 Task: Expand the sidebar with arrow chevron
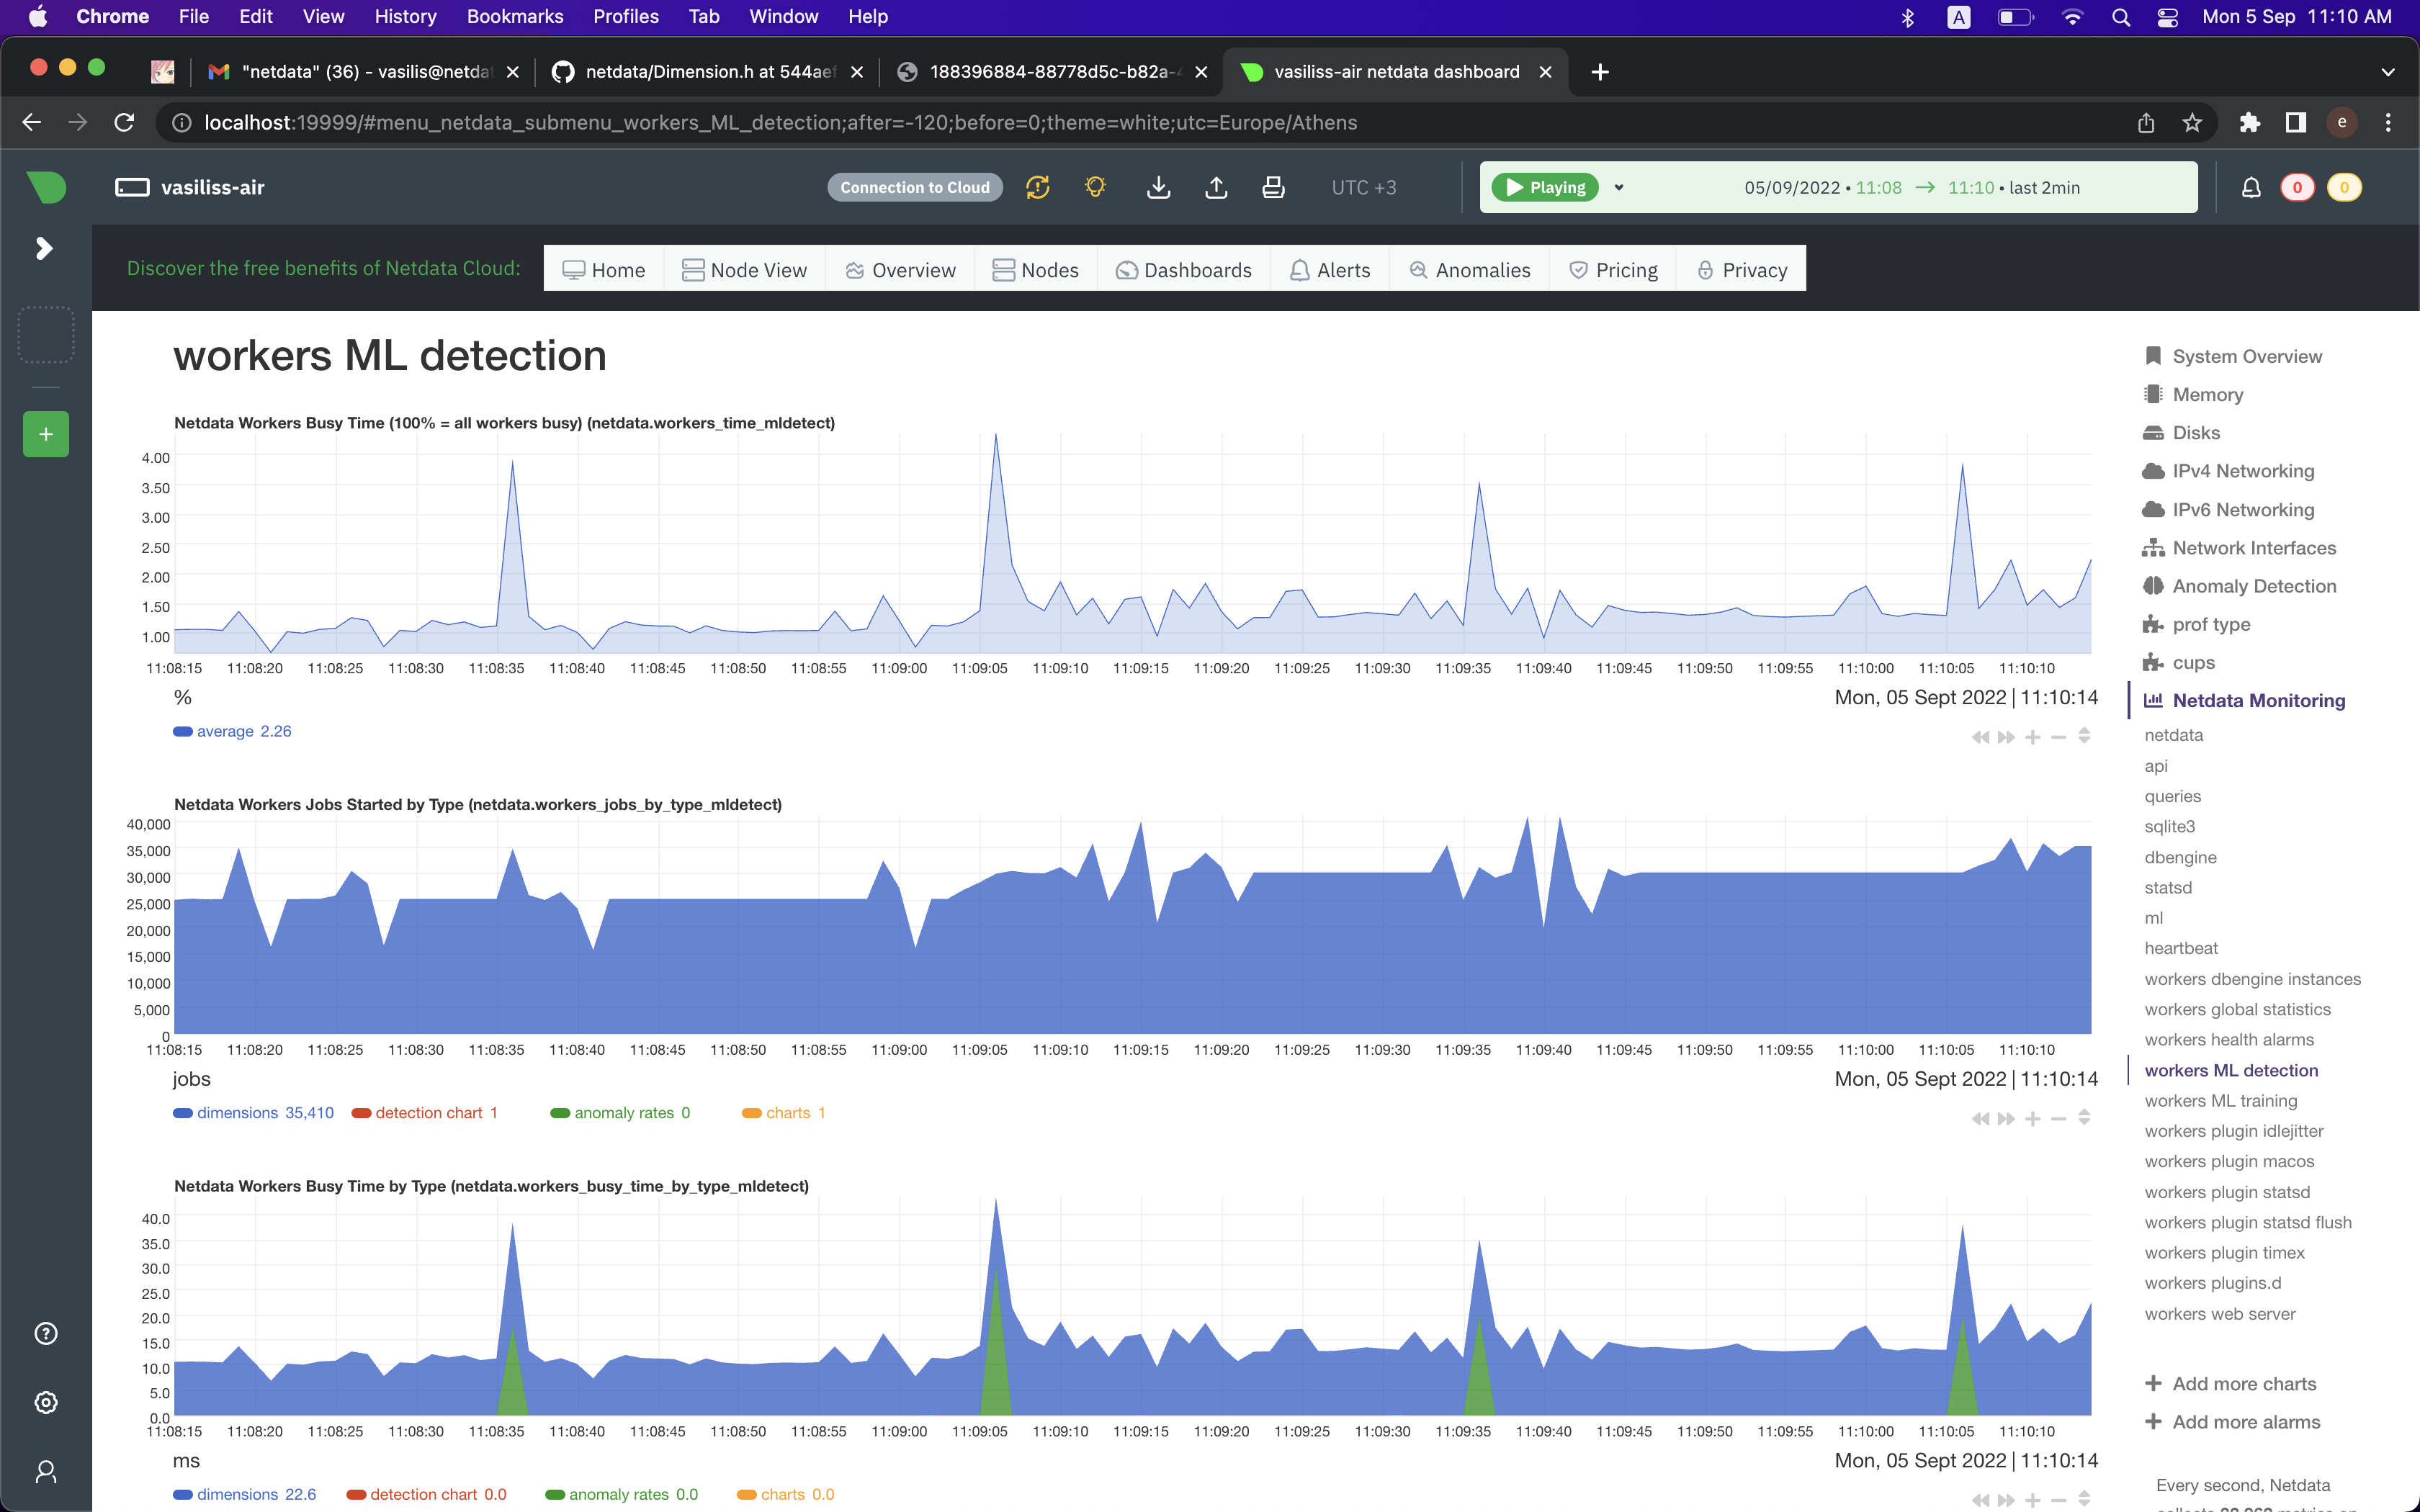(x=44, y=248)
